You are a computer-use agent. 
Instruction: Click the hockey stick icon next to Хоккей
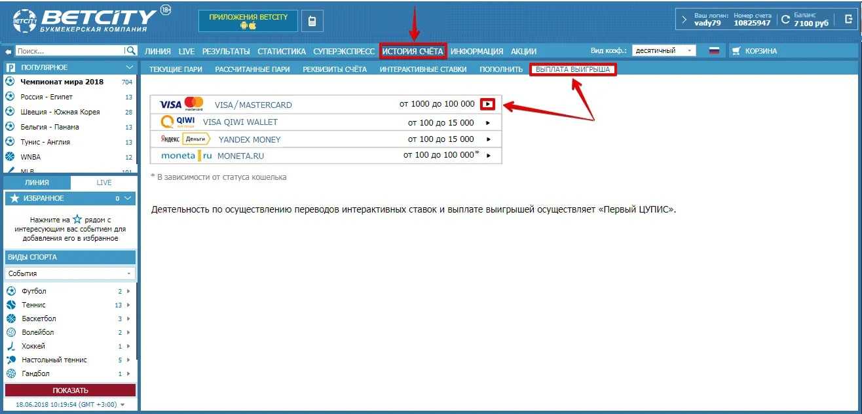(10, 346)
